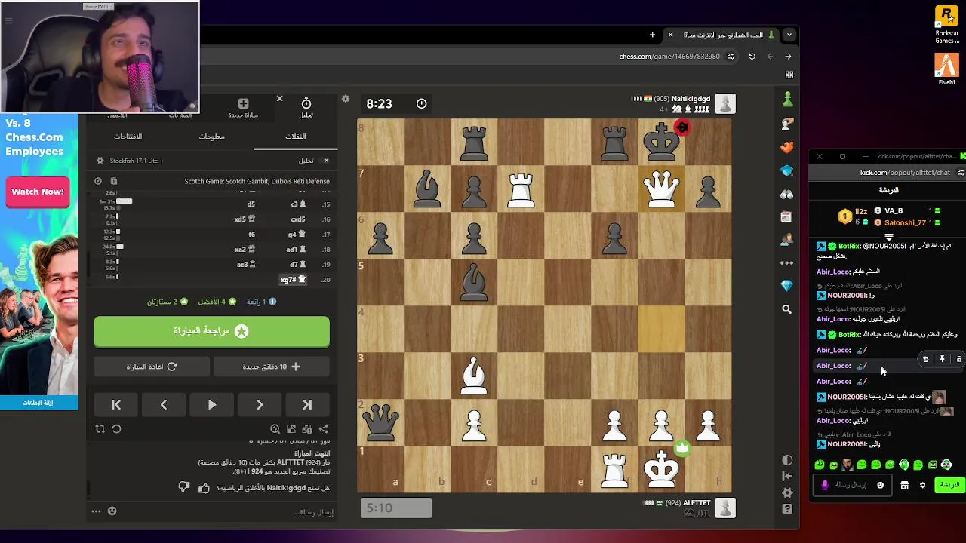
Task: Open the sidebar settings gear icon
Action: coord(787,492)
